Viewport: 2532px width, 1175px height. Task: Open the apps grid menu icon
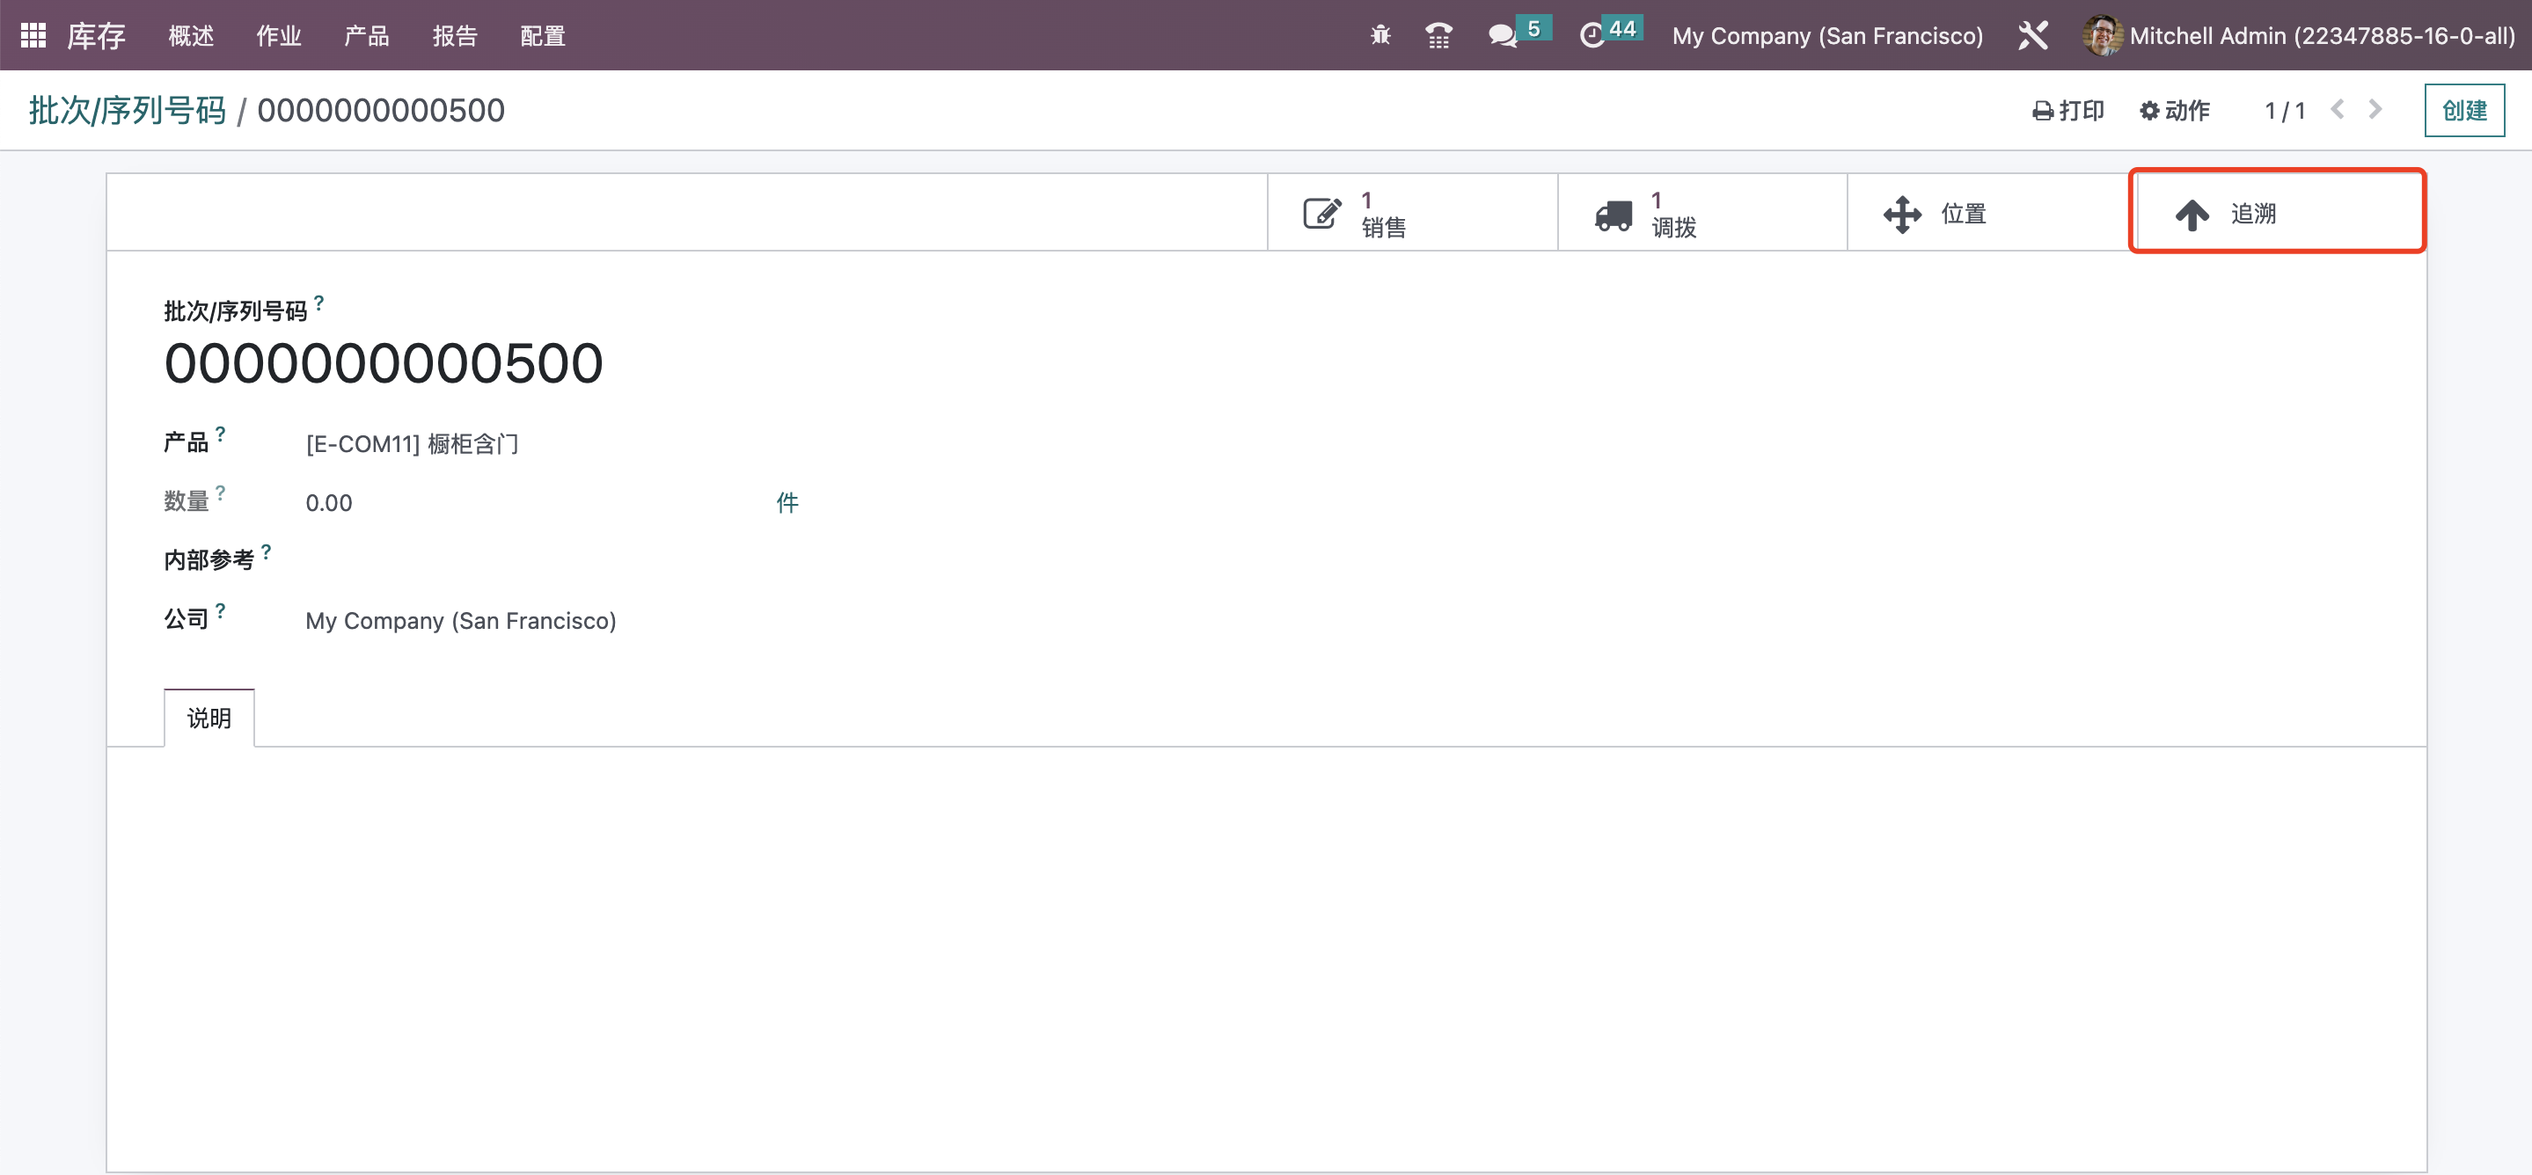click(x=33, y=35)
